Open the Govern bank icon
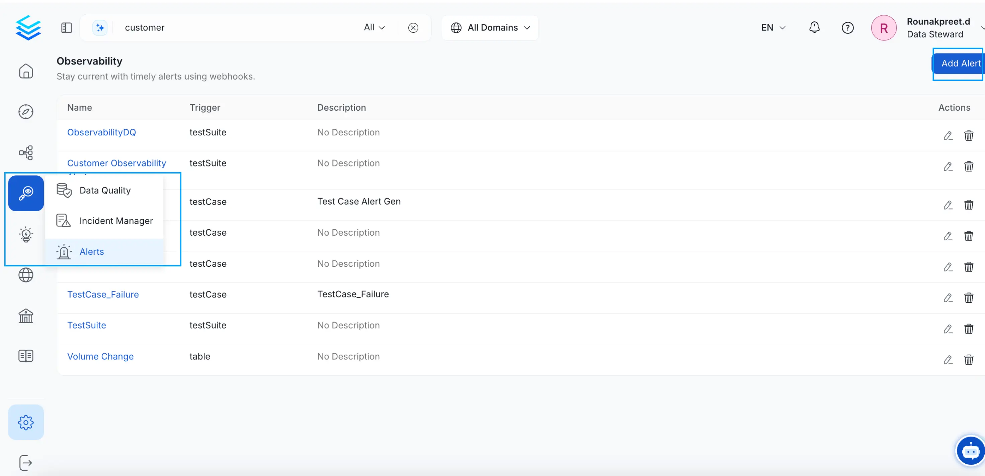Viewport: 985px width, 476px height. (26, 316)
